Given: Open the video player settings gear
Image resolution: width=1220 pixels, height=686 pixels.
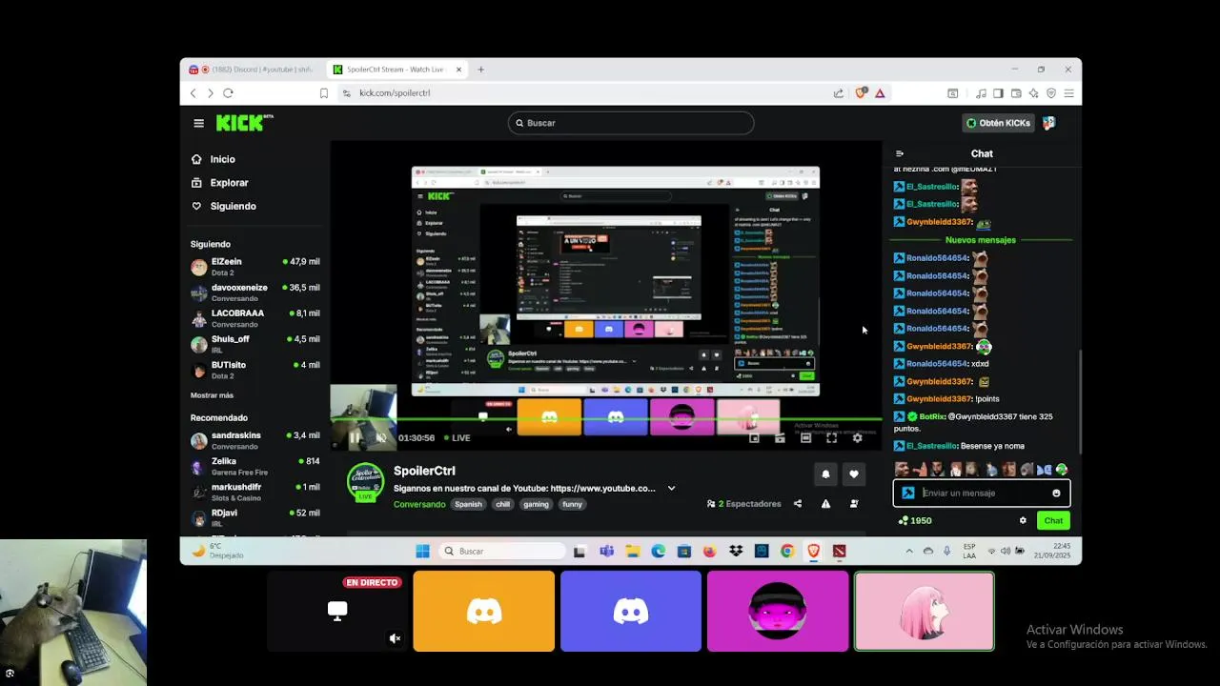Looking at the screenshot, I should [857, 438].
